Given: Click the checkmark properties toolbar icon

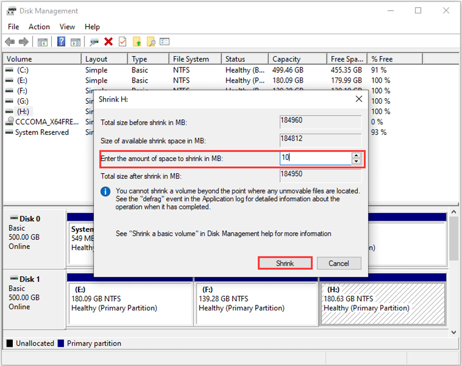Looking at the screenshot, I should (x=122, y=41).
